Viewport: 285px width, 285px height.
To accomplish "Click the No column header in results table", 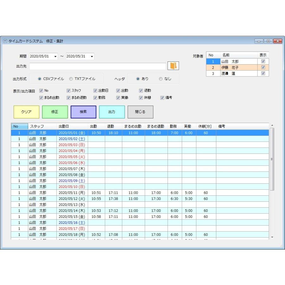I will pos(20,126).
